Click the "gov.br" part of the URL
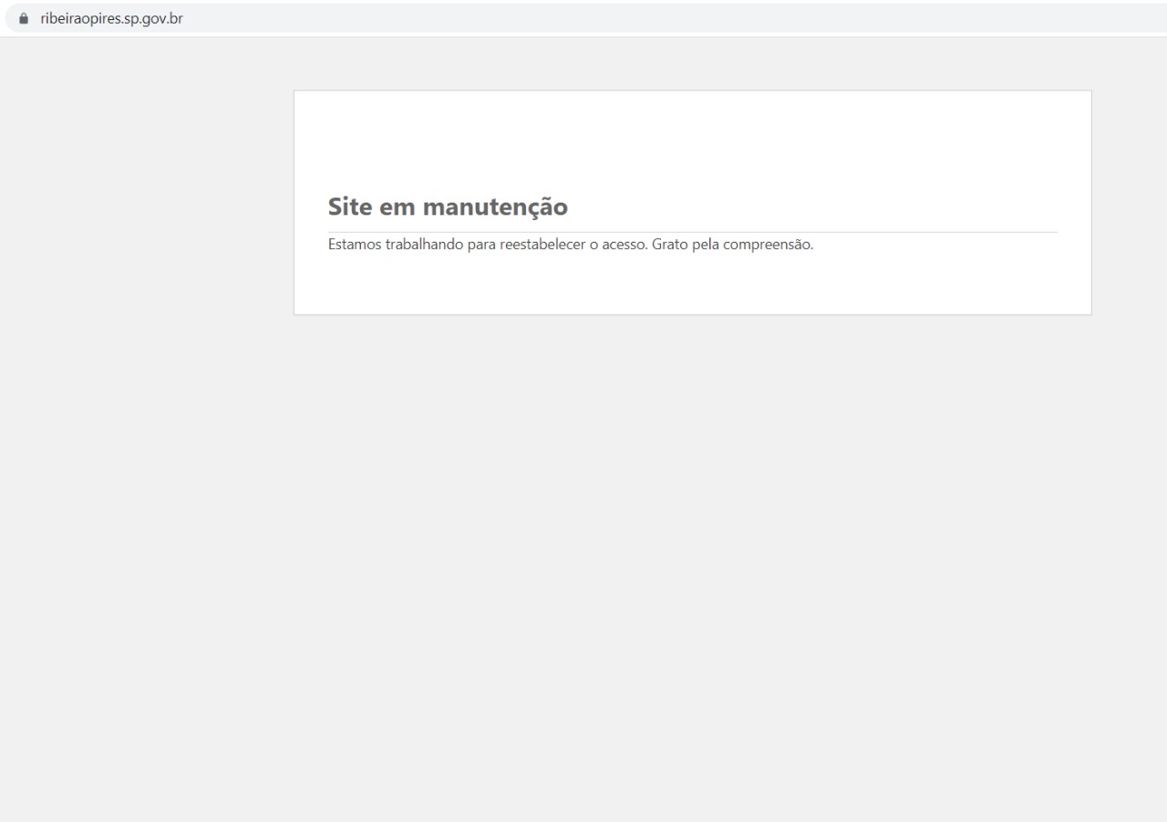The height and width of the screenshot is (822, 1167). (x=165, y=18)
